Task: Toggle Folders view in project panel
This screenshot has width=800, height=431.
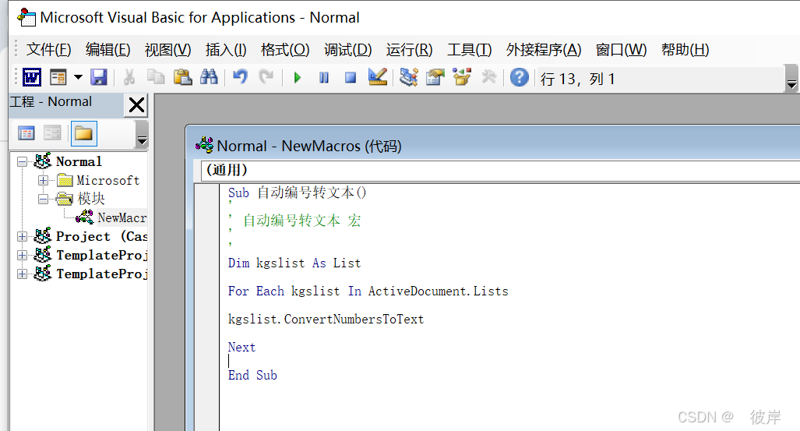Action: pyautogui.click(x=83, y=133)
